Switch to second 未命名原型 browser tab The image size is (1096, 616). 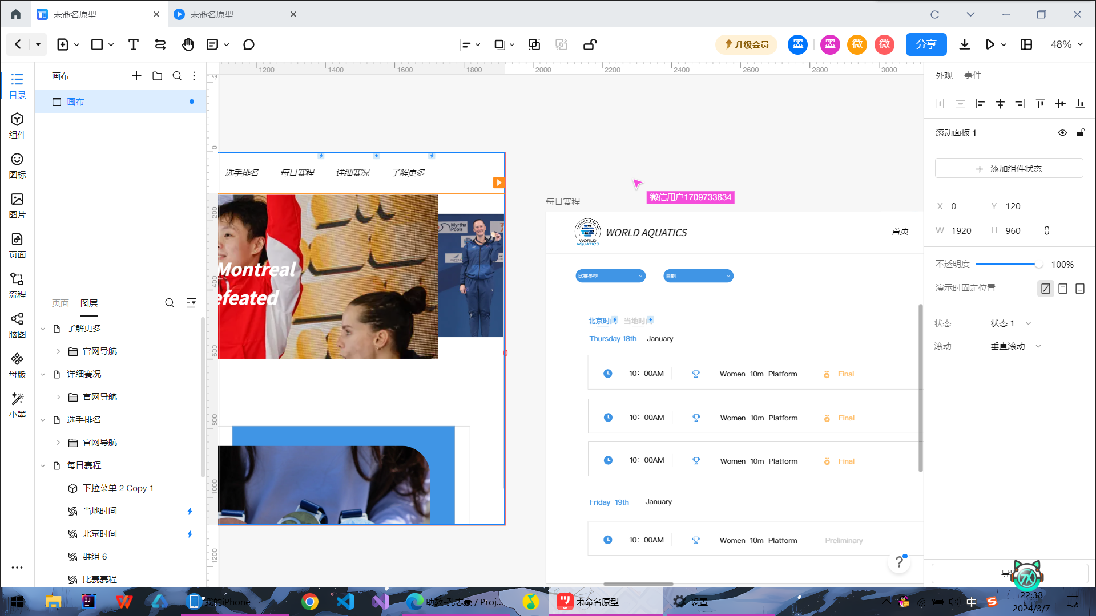(236, 14)
